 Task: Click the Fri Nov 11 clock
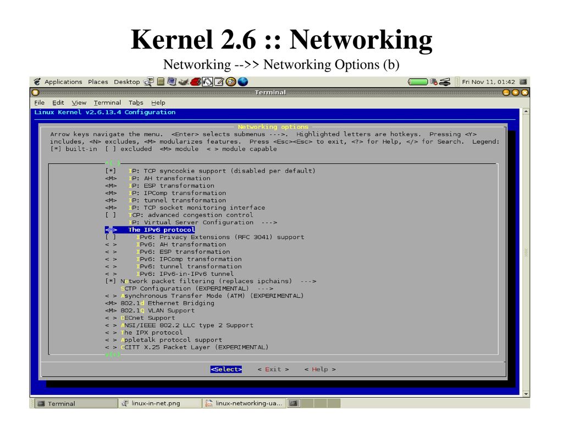(x=488, y=82)
